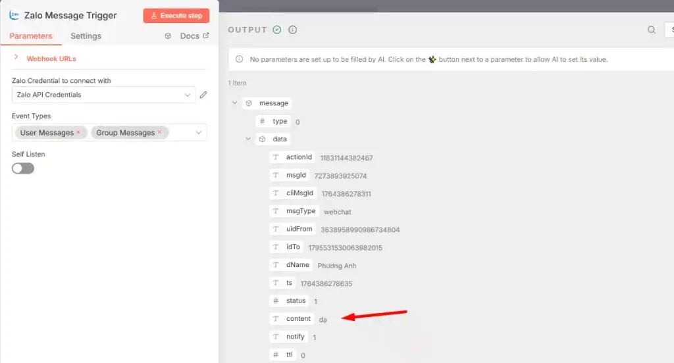Select the idTo field pill
This screenshot has height=363, width=674.
tap(287, 247)
